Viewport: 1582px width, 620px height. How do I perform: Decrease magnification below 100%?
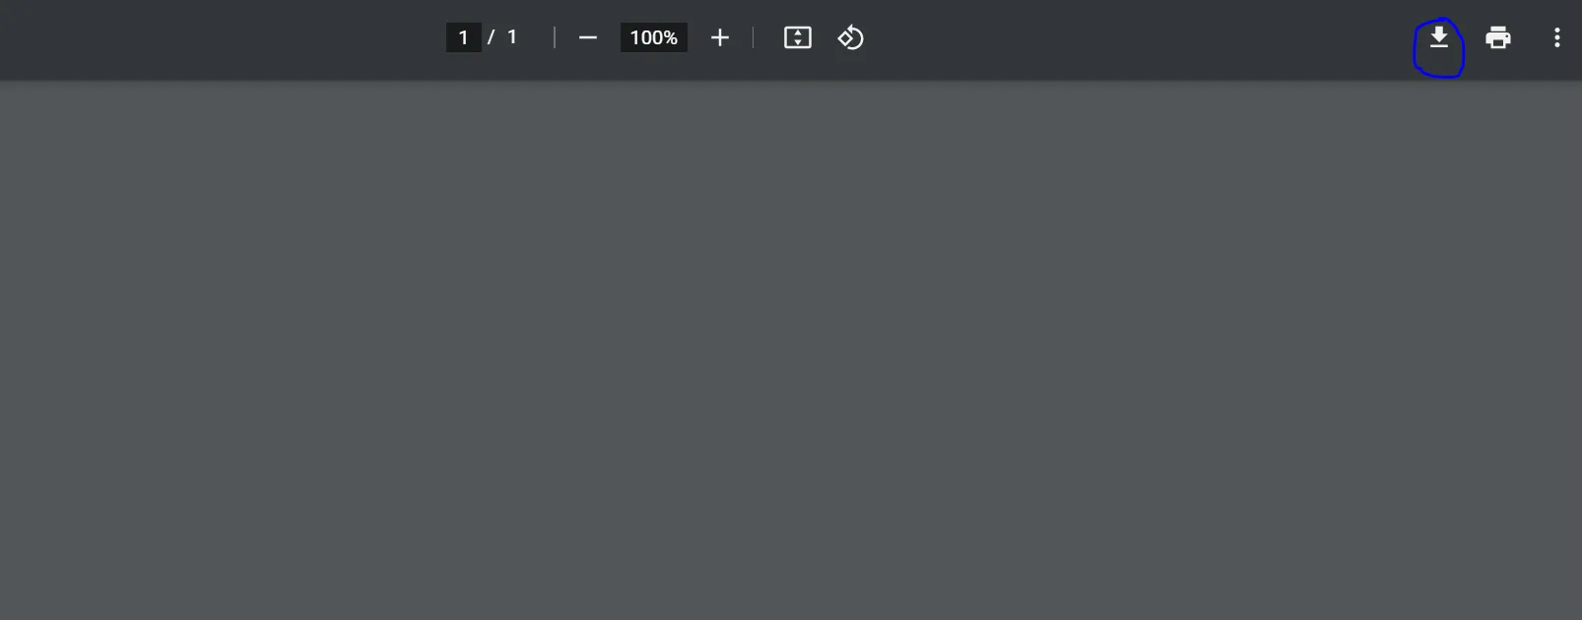[588, 37]
